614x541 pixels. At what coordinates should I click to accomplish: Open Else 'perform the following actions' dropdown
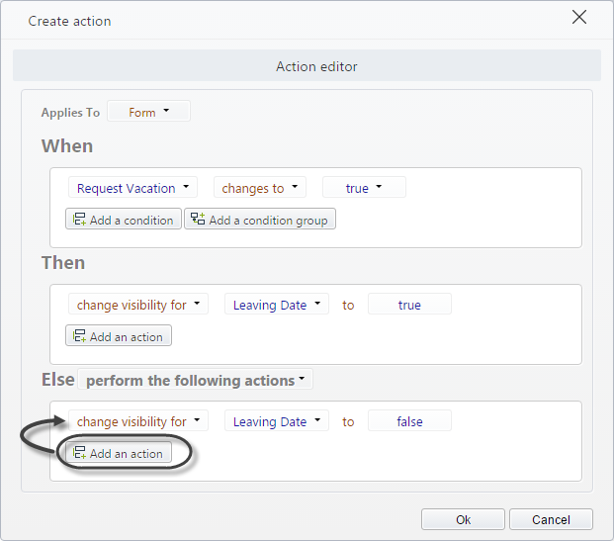195,379
